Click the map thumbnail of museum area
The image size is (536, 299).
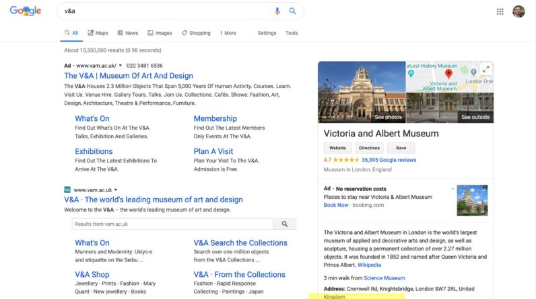[450, 77]
